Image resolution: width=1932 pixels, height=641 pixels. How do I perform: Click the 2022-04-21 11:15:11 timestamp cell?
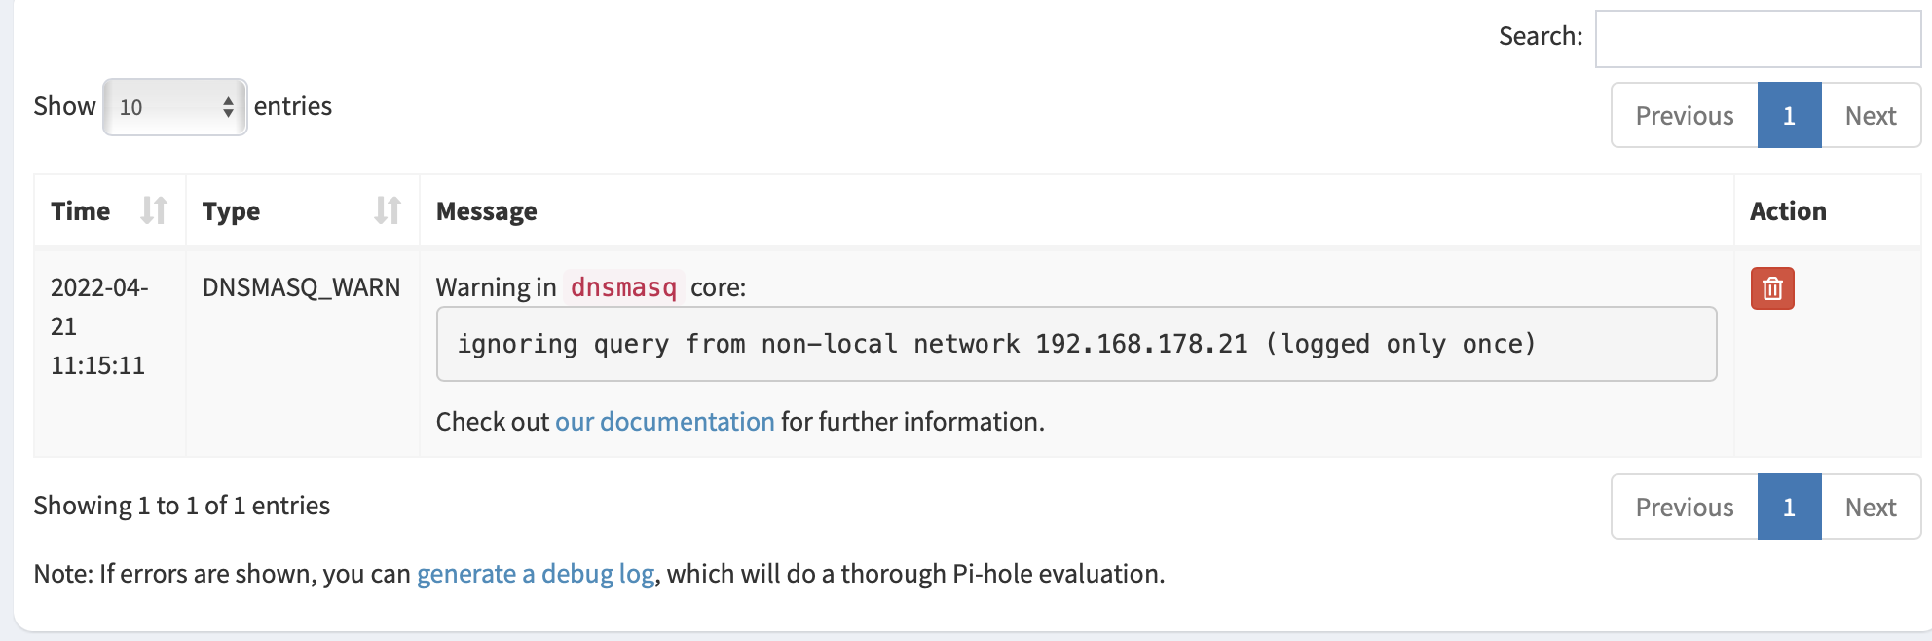pos(98,326)
